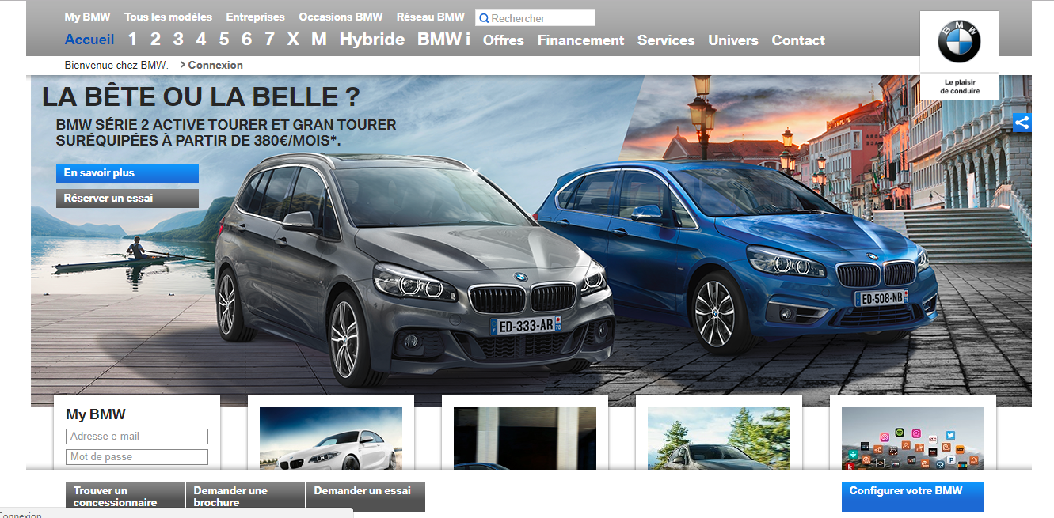Open the dark building teaser thumbnail
The width and height of the screenshot is (1054, 518).
tap(525, 438)
